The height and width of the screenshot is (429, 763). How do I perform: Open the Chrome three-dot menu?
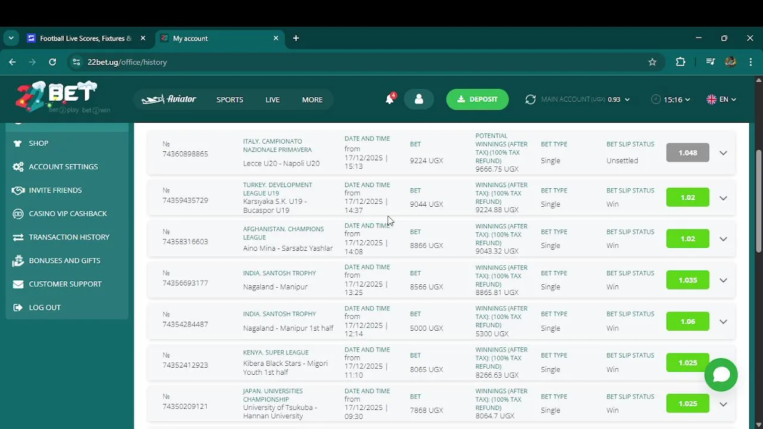[750, 62]
